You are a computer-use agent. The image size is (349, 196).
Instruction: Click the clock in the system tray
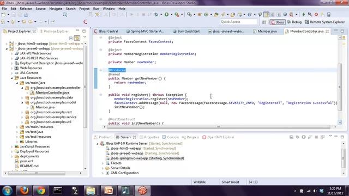click(335, 191)
